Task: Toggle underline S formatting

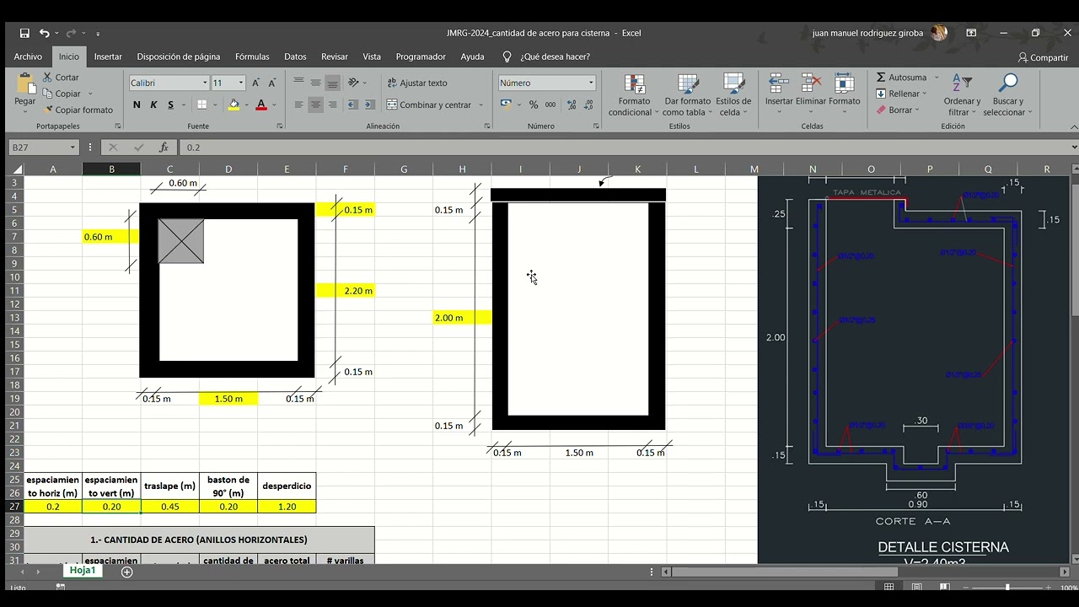Action: click(x=170, y=105)
